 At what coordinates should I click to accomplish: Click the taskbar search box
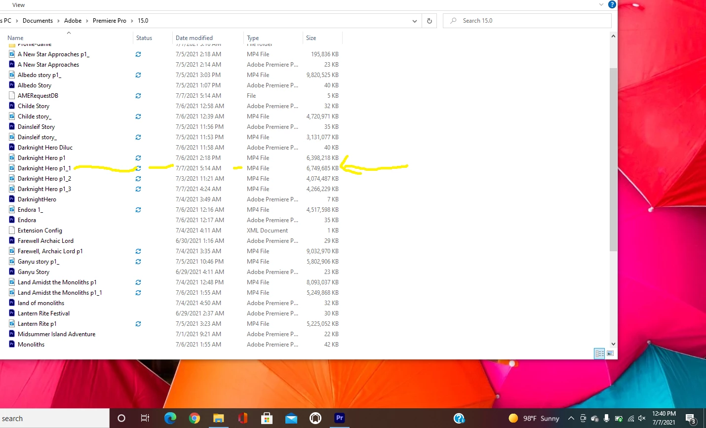[x=54, y=419]
